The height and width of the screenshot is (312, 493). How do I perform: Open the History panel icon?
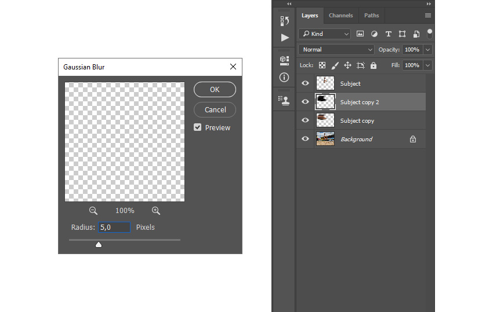(284, 21)
